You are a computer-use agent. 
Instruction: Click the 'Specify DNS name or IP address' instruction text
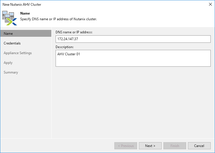coord(58,19)
